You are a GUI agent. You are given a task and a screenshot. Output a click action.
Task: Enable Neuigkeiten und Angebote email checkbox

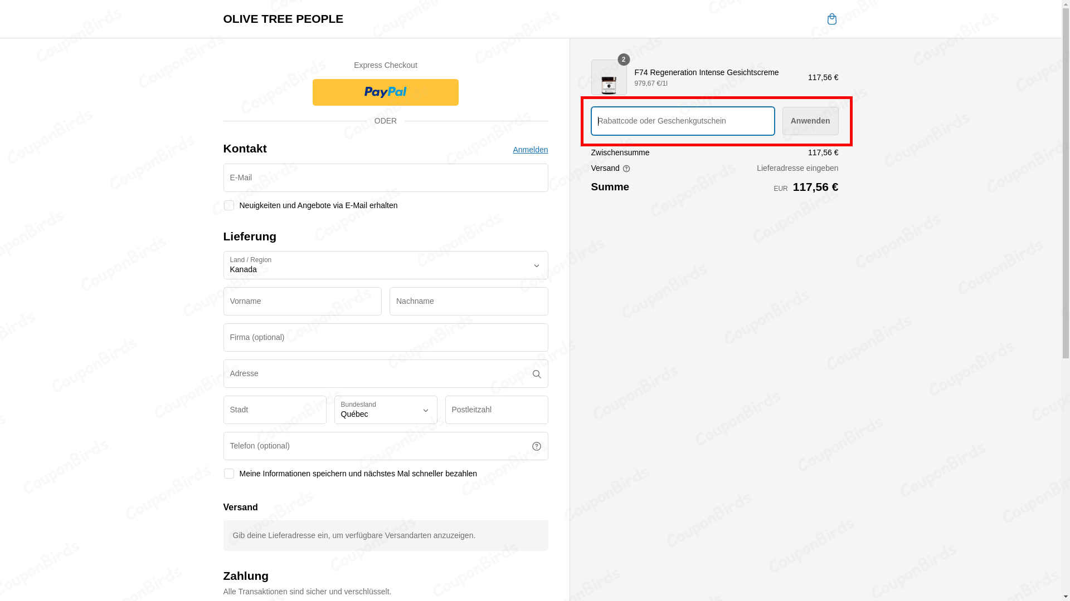[x=229, y=205]
